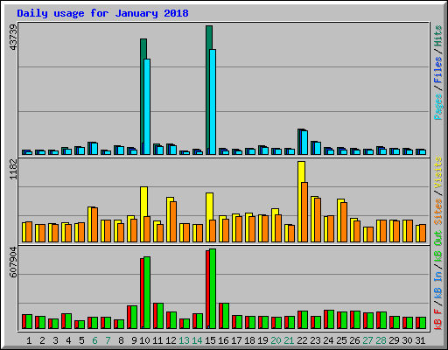Click day label '12' on the x-axis
Screen dimensions: 448x350
pyautogui.click(x=171, y=340)
